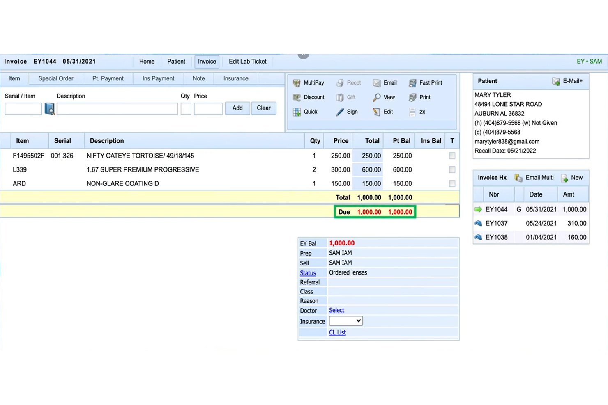Screen dimensions: 608x405
Task: Open invoice icon beside EY1038
Action: (x=478, y=237)
